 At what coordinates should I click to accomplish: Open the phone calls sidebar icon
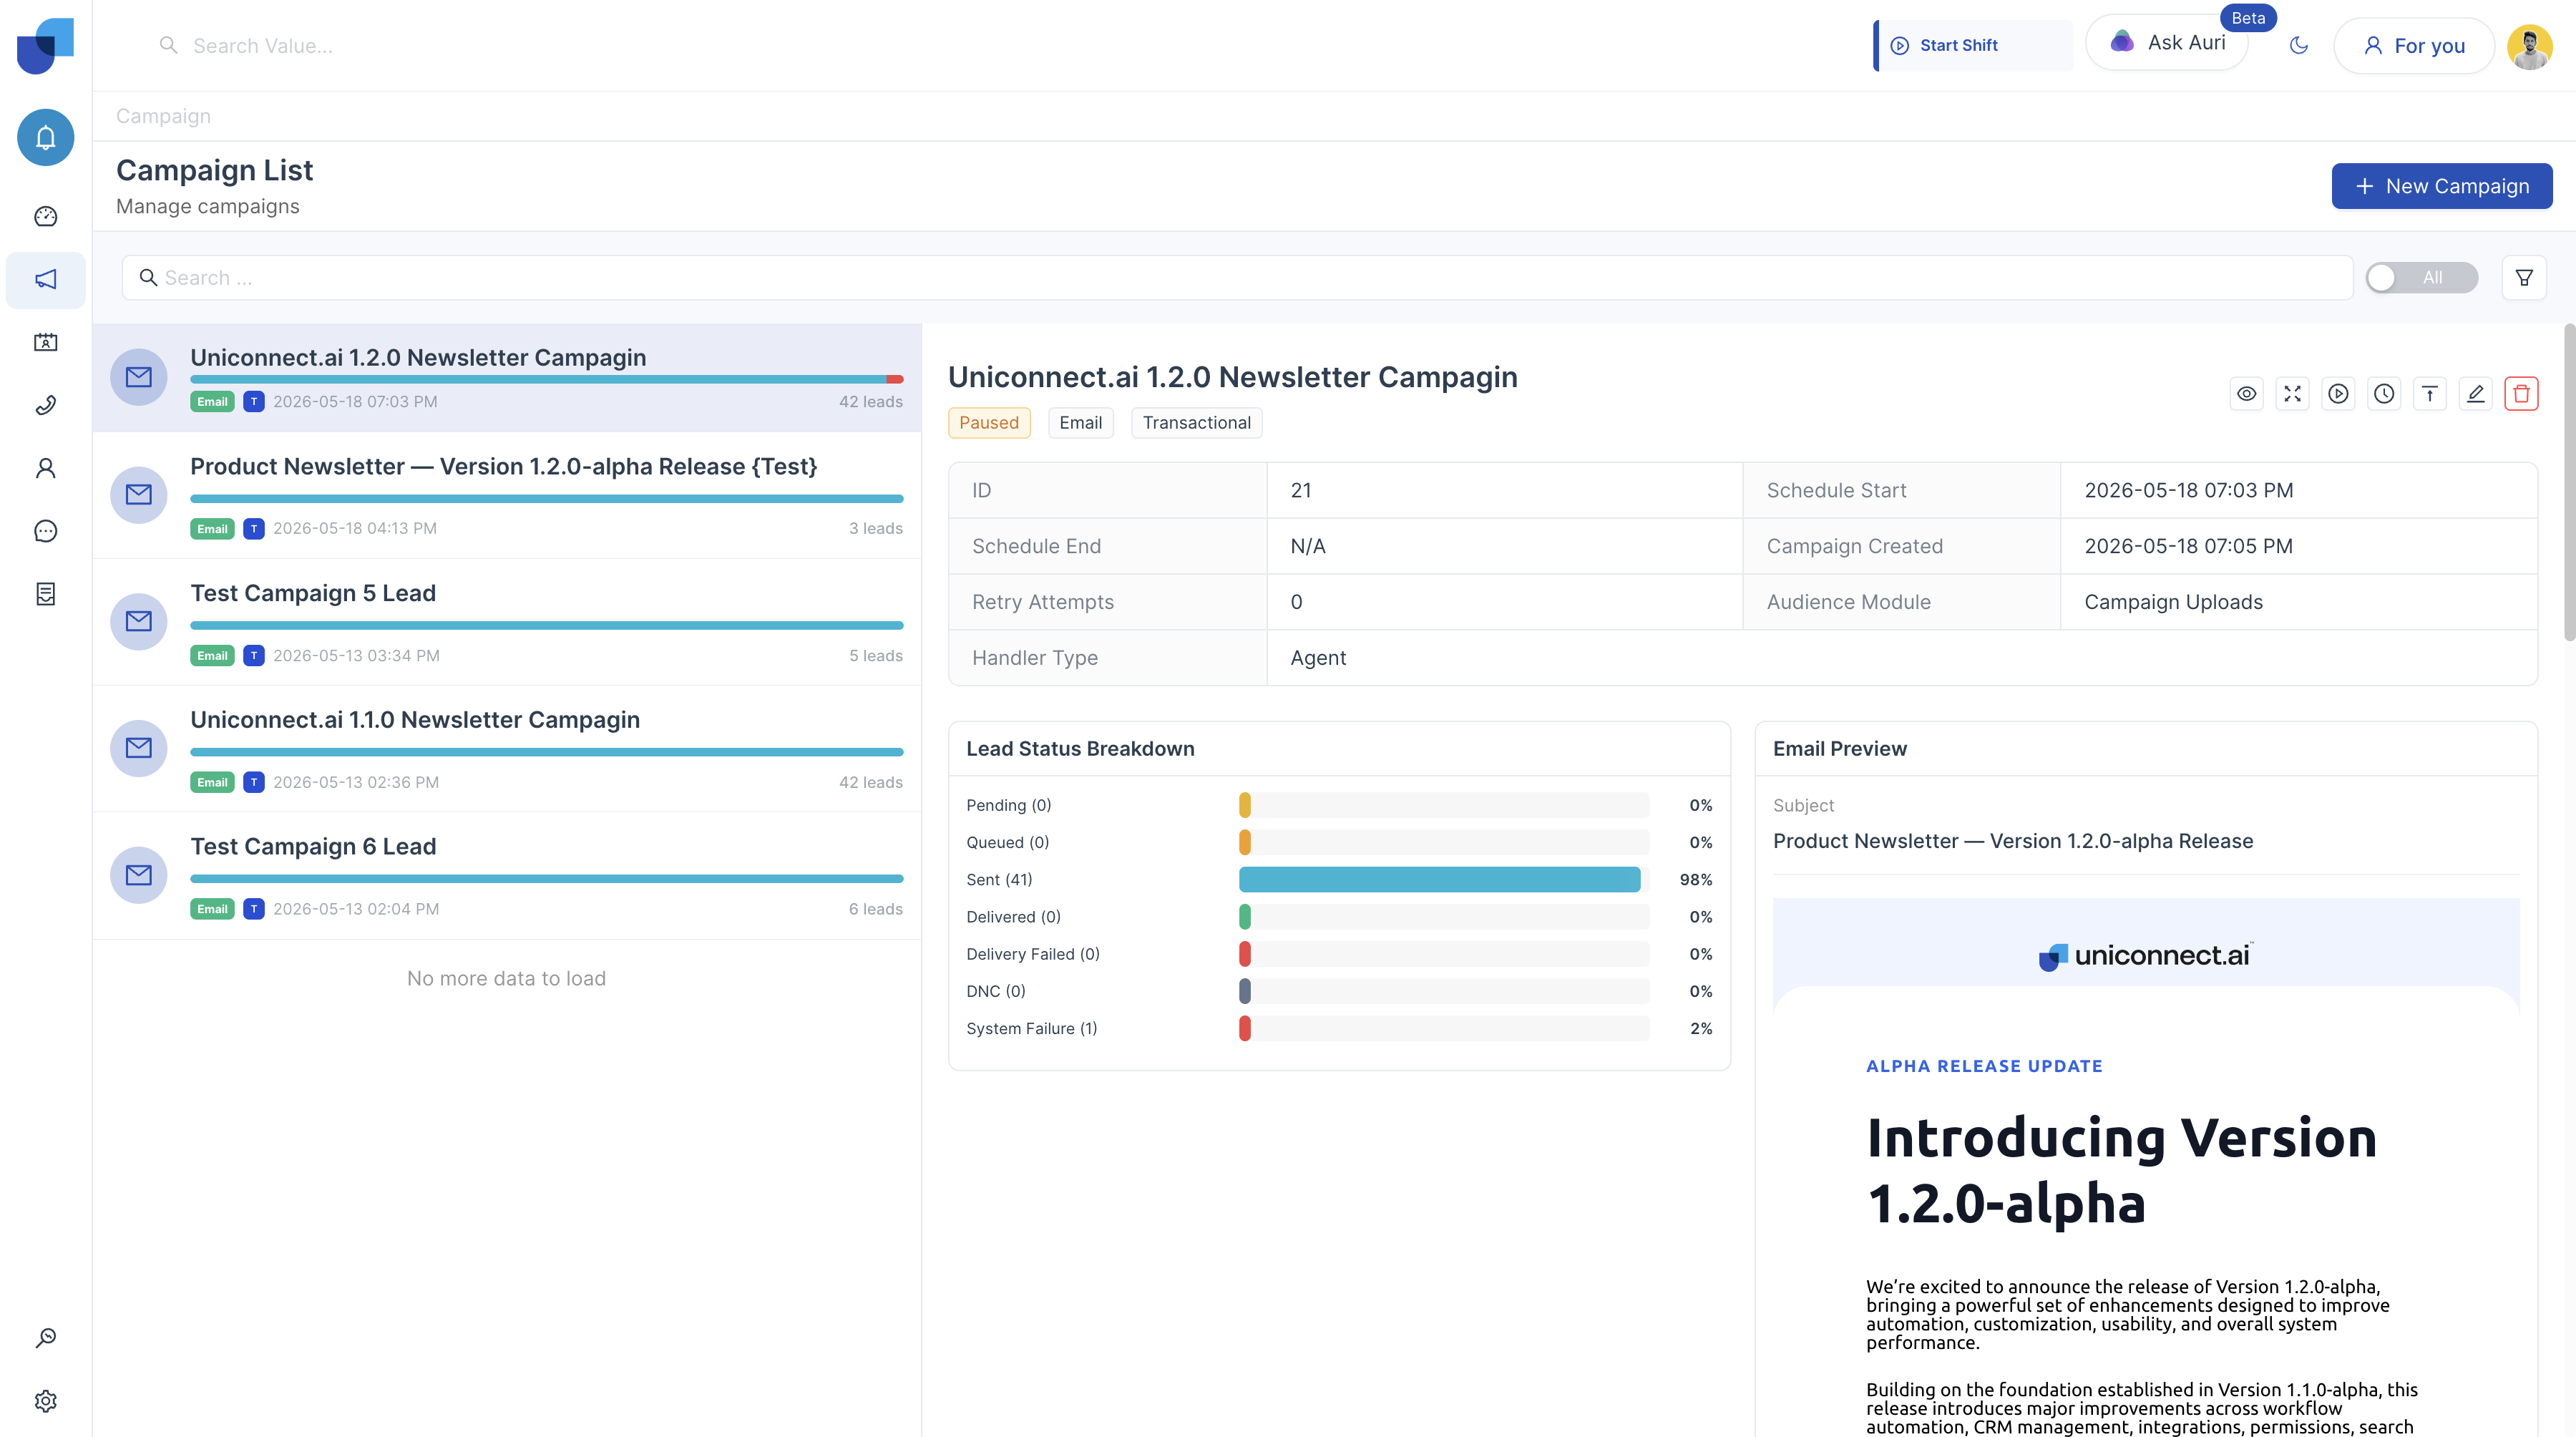pyautogui.click(x=45, y=405)
